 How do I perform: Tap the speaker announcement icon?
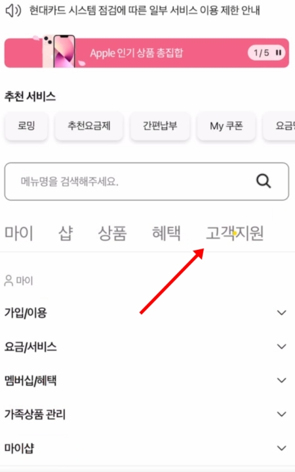pos(13,11)
